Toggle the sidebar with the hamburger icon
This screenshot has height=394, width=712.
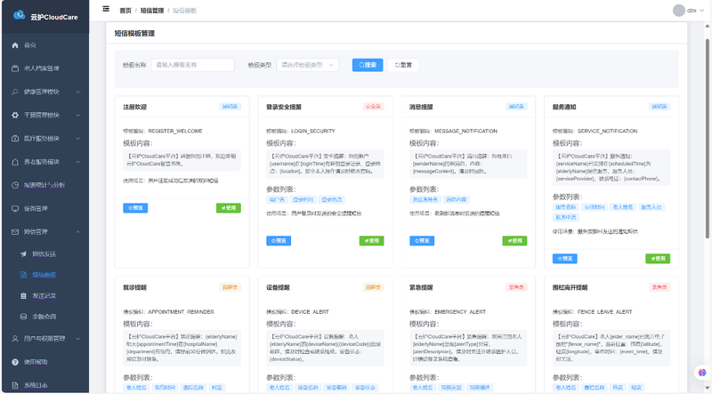(106, 9)
